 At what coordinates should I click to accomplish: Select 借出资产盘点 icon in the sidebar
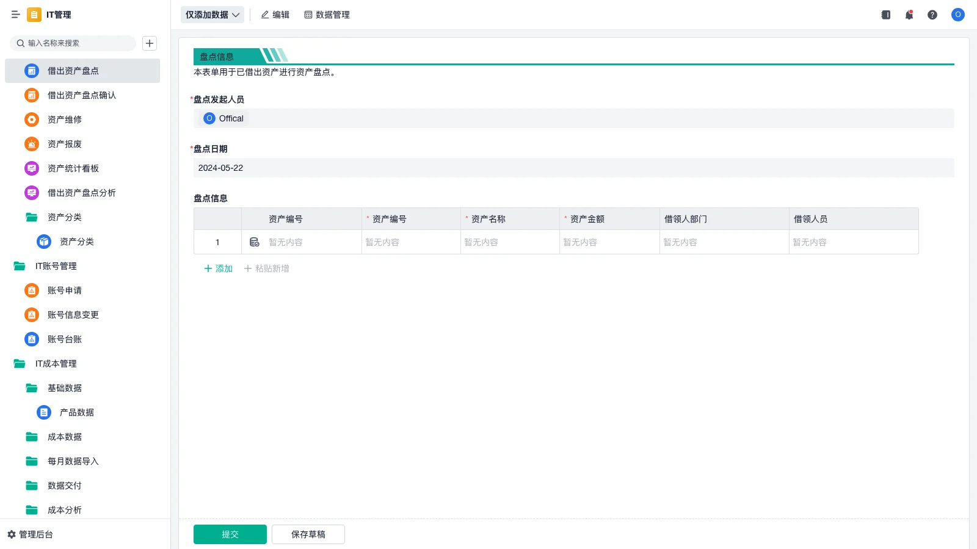pyautogui.click(x=31, y=71)
